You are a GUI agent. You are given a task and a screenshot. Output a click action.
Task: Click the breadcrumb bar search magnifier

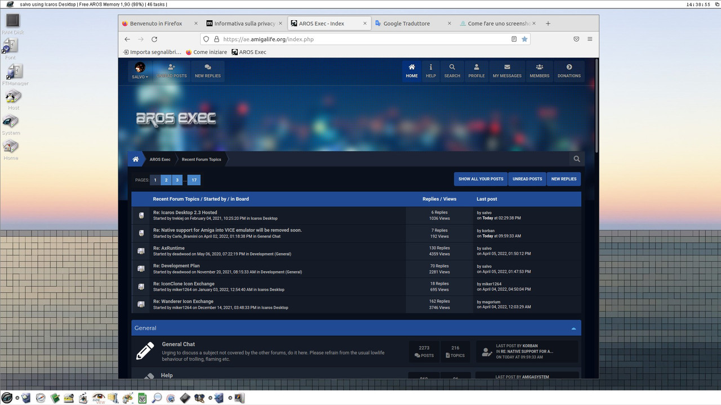577,159
